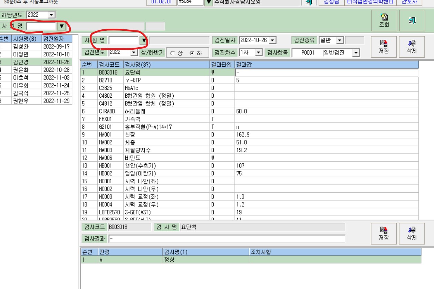Open the black arrow lookup in top bar
Screen dimensions: 434x289
point(208,2)
